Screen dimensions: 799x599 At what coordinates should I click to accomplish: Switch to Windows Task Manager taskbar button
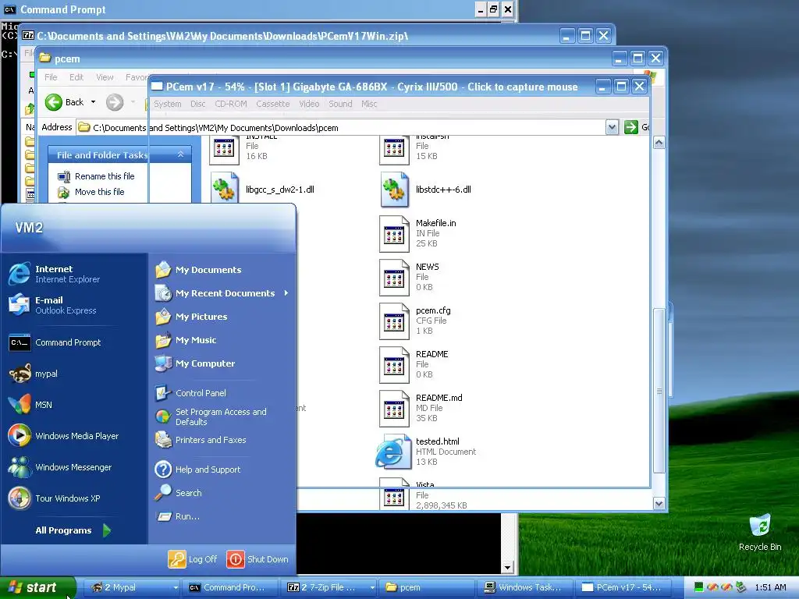point(525,587)
